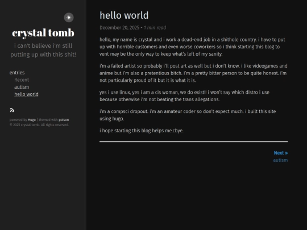Click the Recent label under entries
This screenshot has height=230, width=307.
[x=22, y=80]
